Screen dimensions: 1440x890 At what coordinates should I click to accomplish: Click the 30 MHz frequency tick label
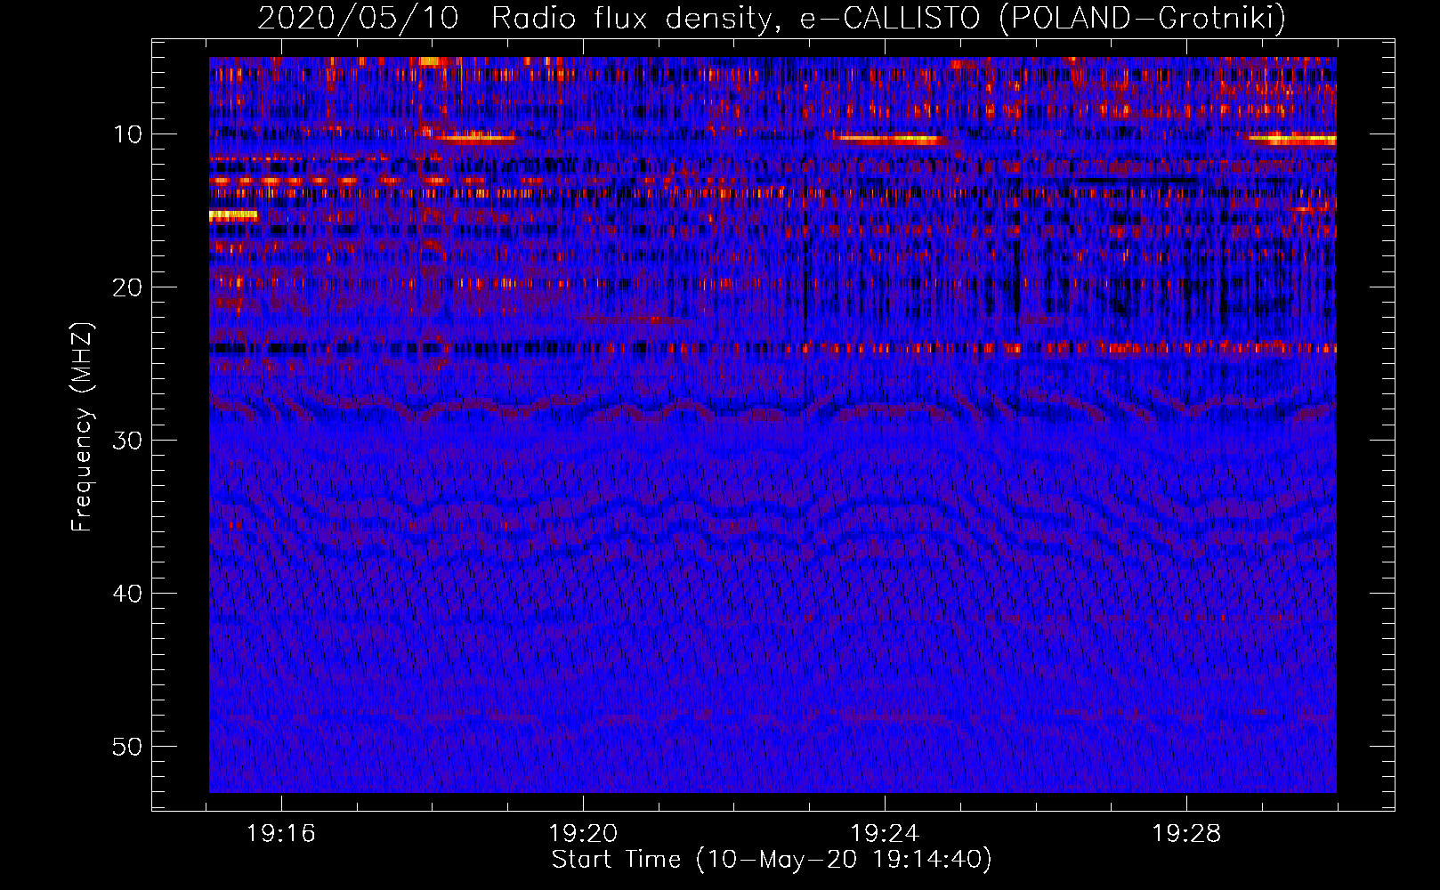coord(128,441)
